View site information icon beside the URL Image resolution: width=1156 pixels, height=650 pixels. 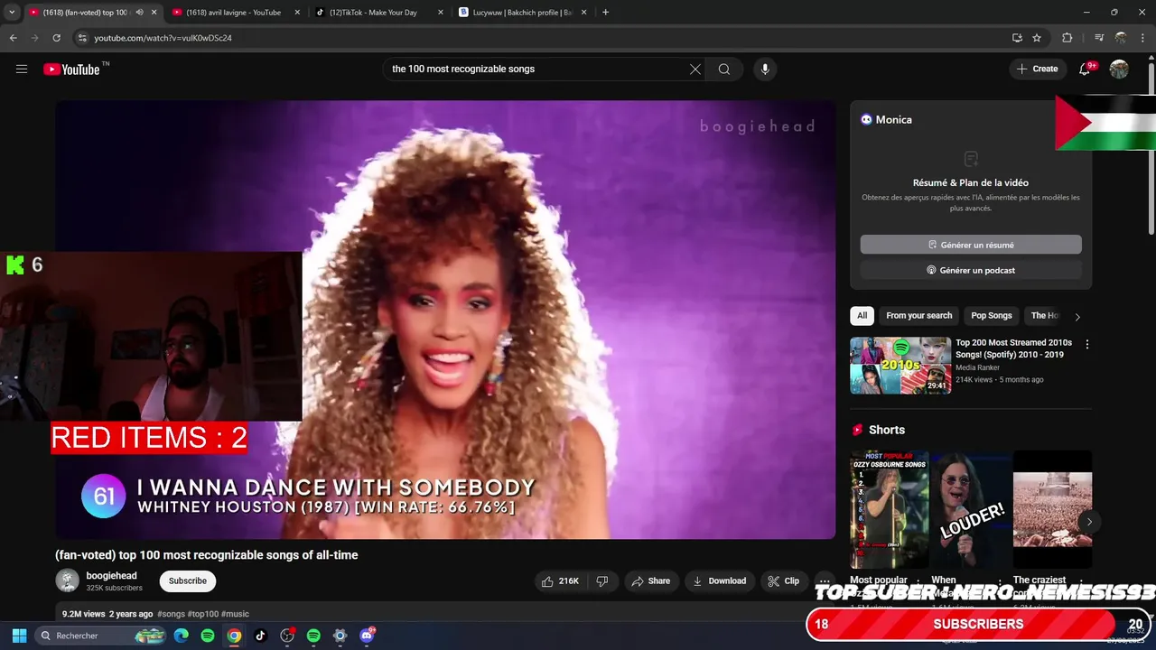coord(82,38)
